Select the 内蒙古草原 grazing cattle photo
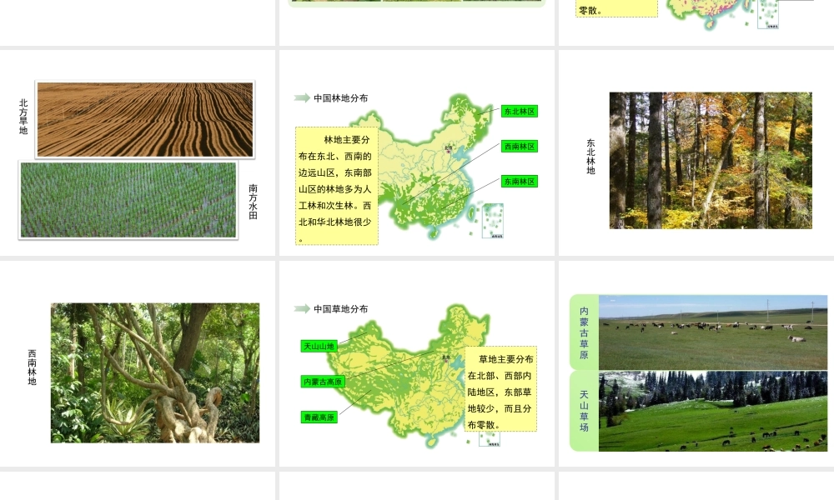 pyautogui.click(x=713, y=332)
